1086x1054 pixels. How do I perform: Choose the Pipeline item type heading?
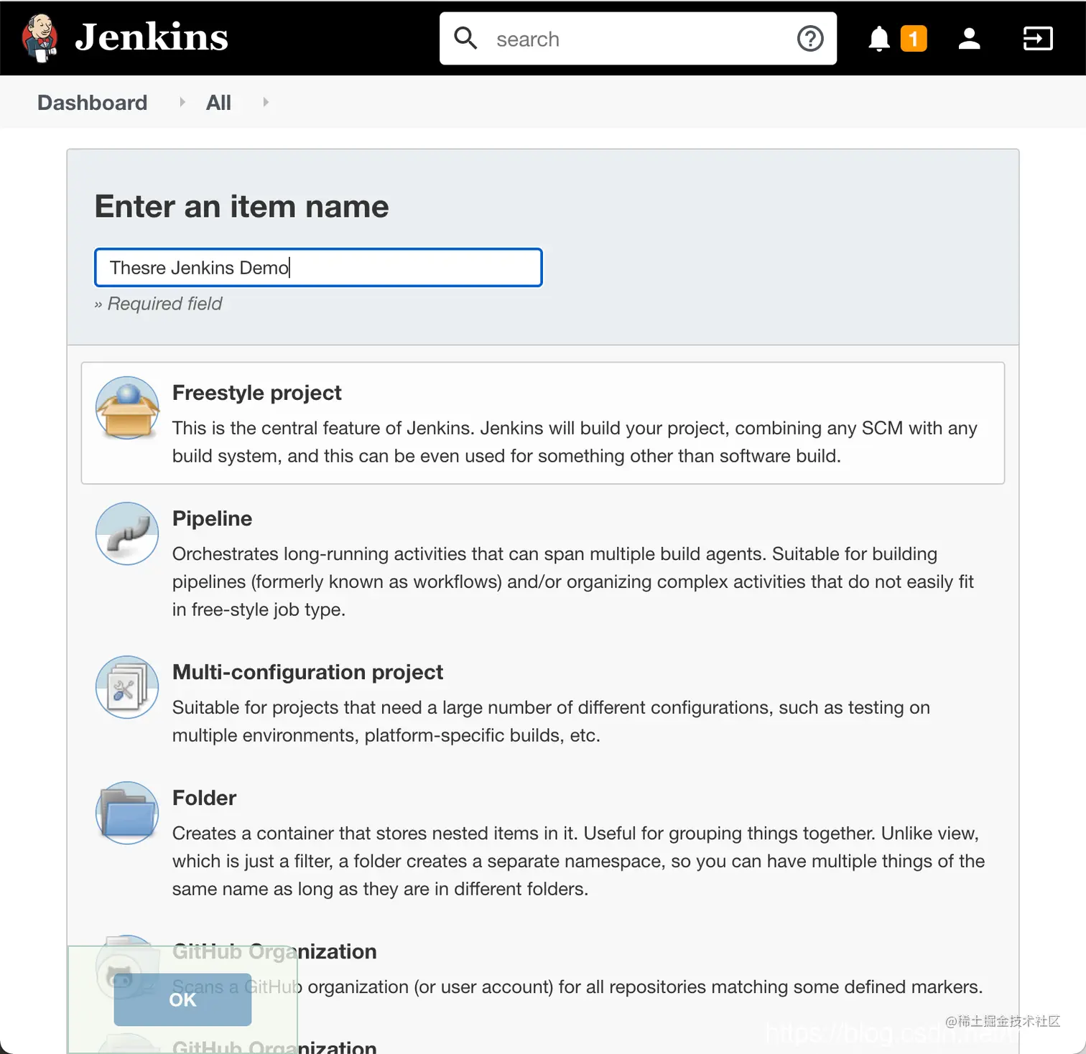(212, 518)
